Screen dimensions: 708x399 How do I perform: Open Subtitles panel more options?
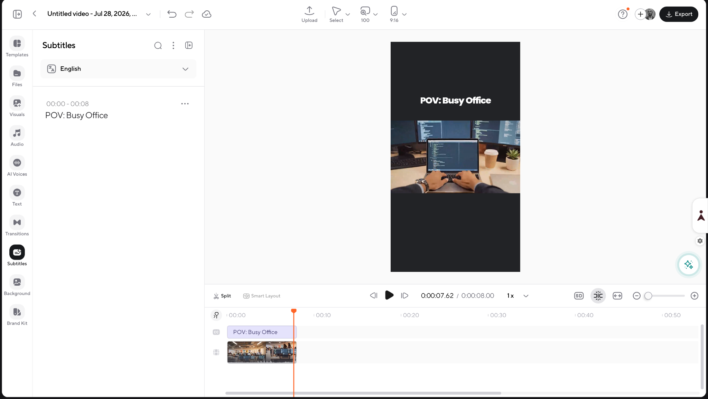pyautogui.click(x=173, y=45)
